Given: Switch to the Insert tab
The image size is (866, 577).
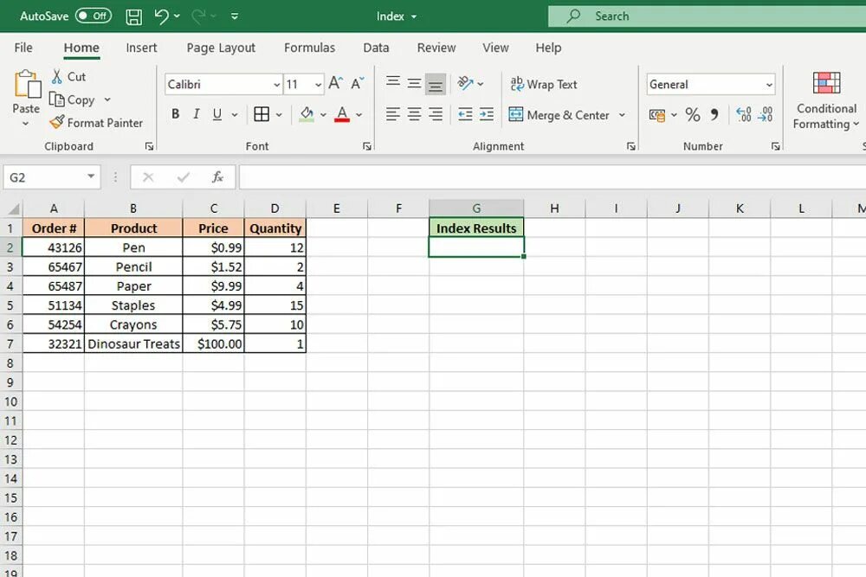Looking at the screenshot, I should [x=141, y=48].
